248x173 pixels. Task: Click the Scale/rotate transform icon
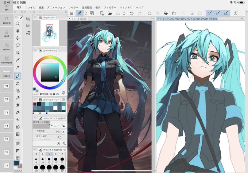[x=174, y=13]
